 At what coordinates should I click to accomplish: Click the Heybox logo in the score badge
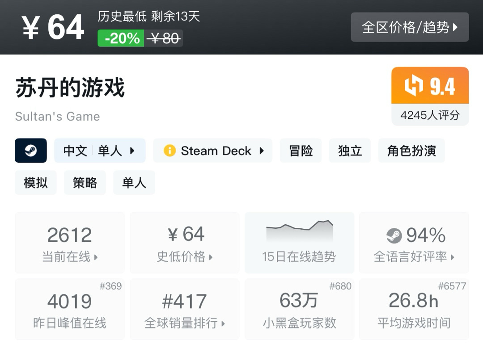click(414, 85)
